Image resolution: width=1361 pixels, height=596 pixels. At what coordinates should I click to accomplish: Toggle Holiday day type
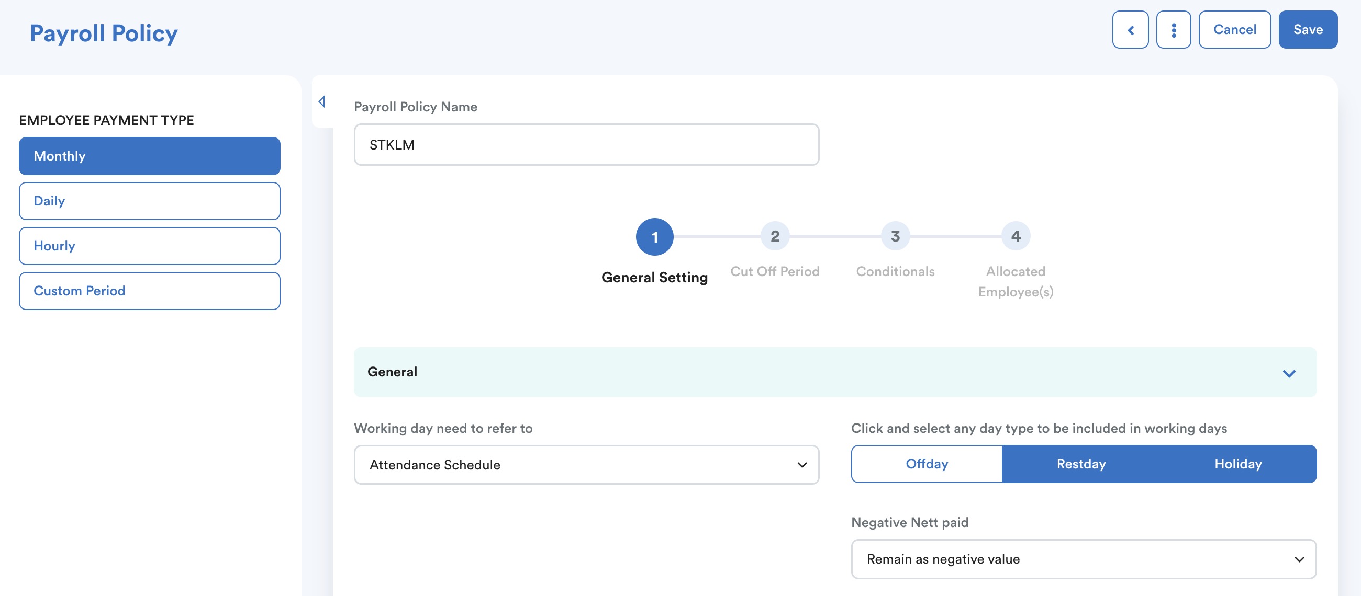[x=1238, y=464]
